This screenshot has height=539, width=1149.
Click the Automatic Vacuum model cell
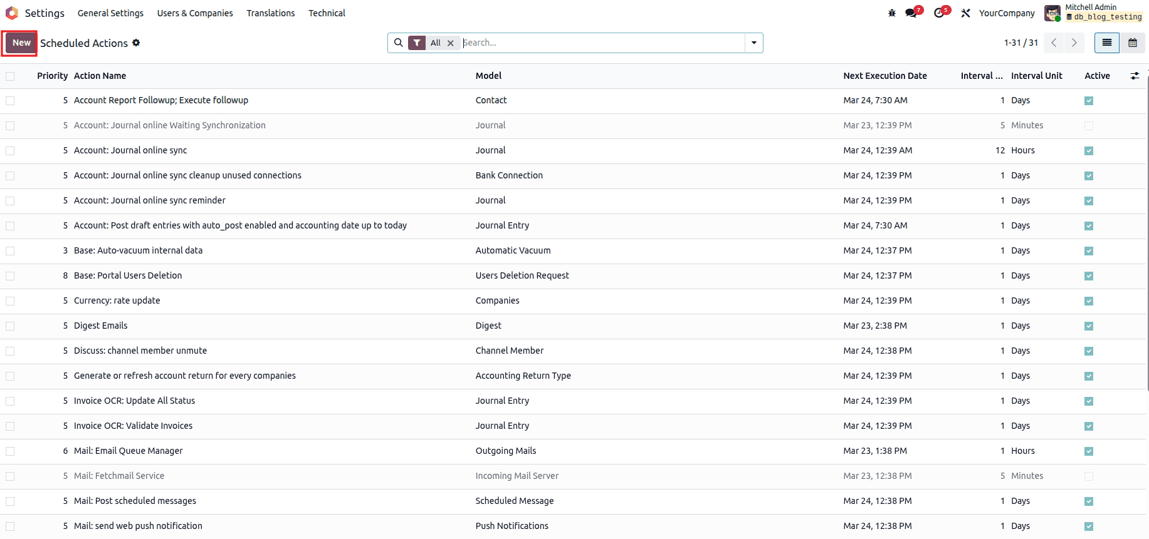[x=513, y=250]
